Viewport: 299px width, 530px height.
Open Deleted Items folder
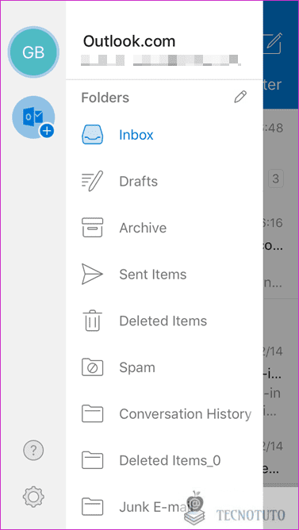click(x=163, y=321)
